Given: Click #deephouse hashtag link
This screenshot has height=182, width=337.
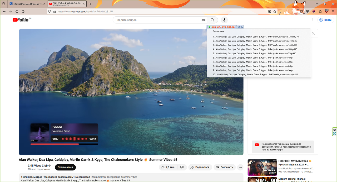Looking at the screenshot, I should coord(113,177).
